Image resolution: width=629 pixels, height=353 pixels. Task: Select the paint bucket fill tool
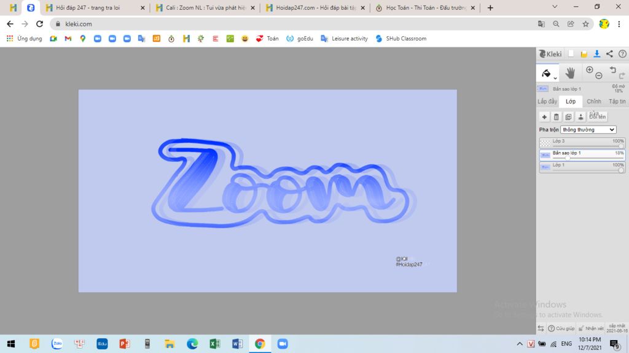546,73
